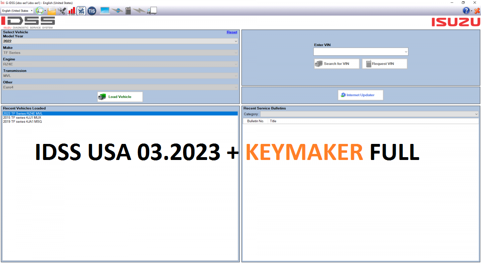This screenshot has width=481, height=263.
Task: Click the orange X exit icon
Action: click(477, 11)
